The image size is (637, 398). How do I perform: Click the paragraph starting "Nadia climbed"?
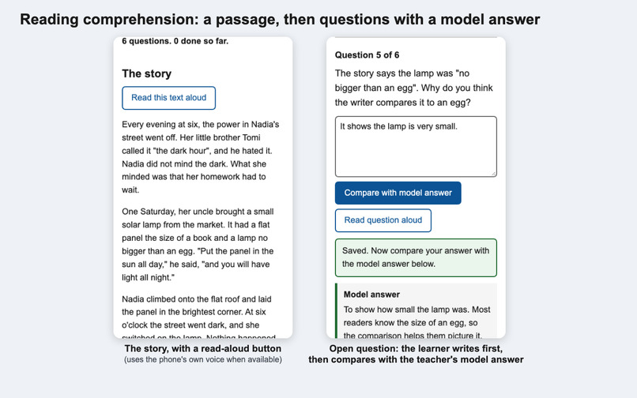tap(199, 317)
